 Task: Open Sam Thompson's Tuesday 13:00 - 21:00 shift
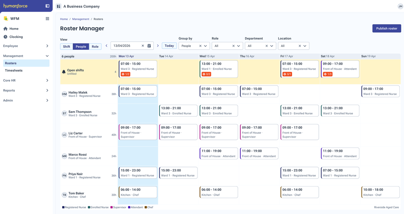pos(178,111)
